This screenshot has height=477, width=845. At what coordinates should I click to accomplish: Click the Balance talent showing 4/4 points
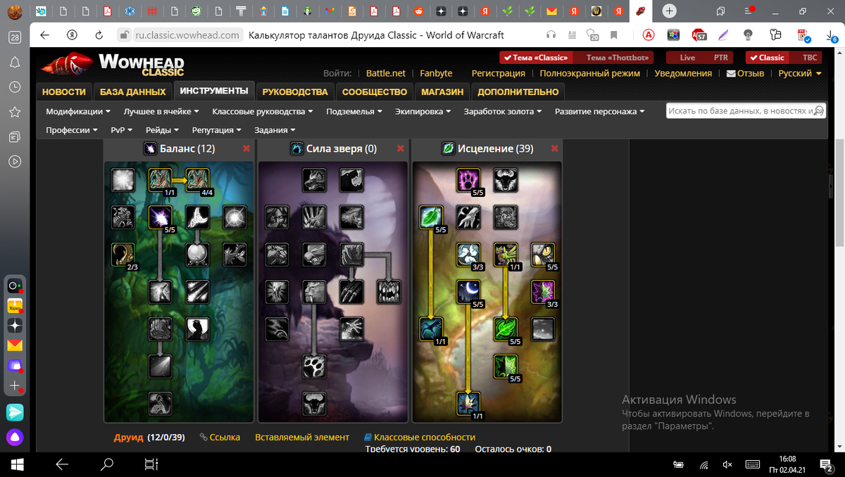[197, 181]
